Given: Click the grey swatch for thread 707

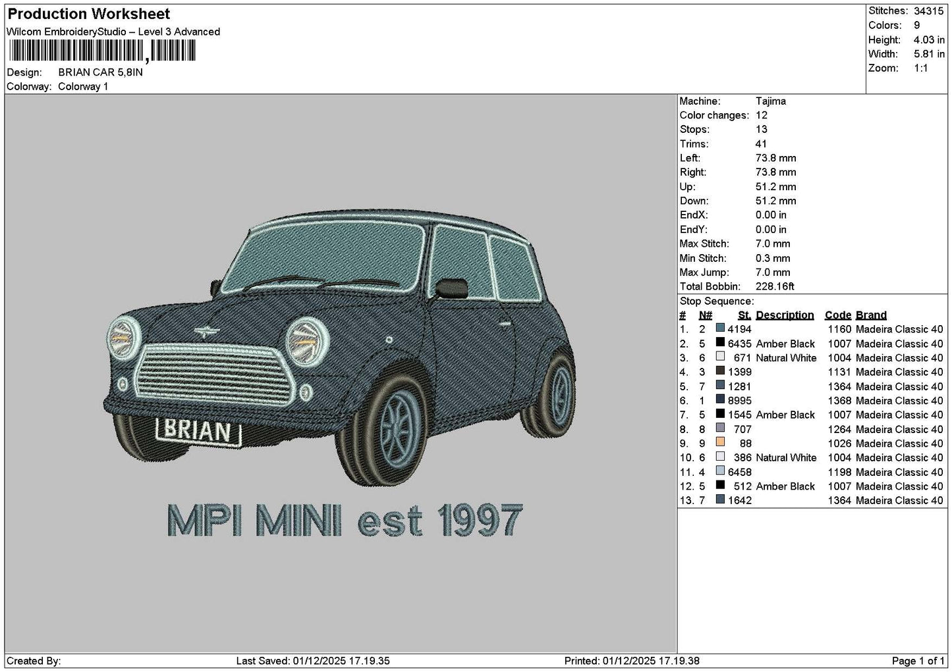Looking at the screenshot, I should coord(720,428).
